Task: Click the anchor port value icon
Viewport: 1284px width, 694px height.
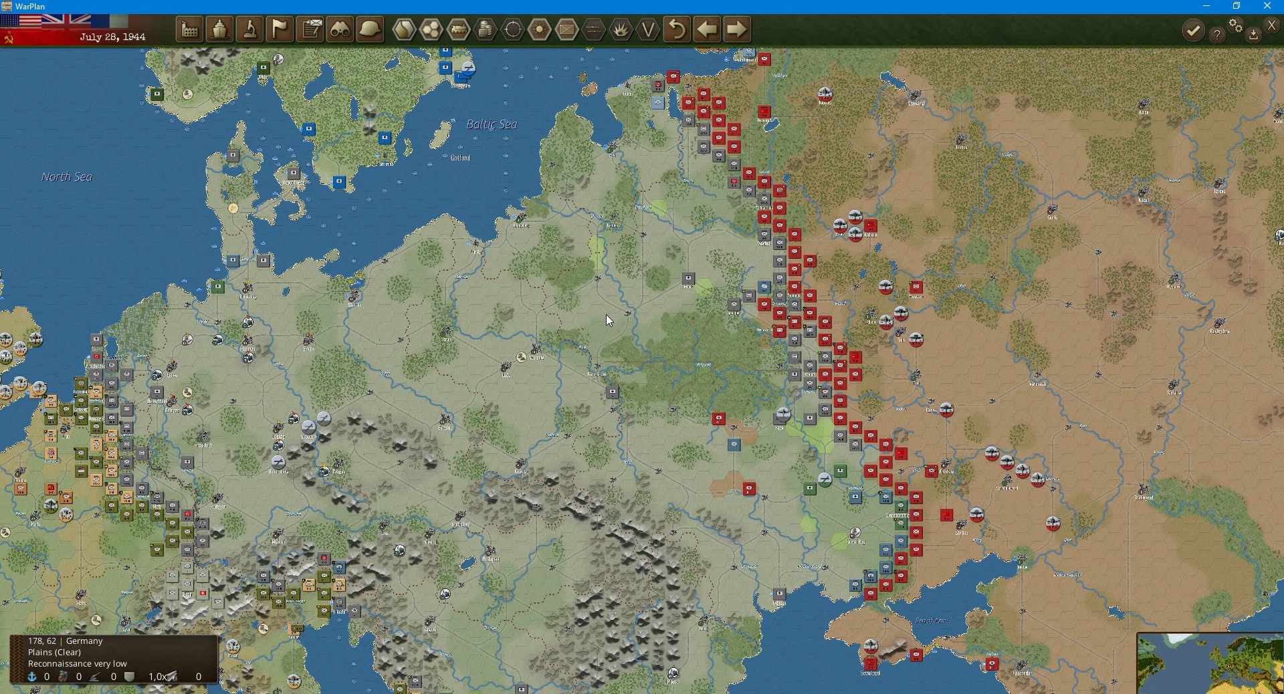Action: [31, 677]
